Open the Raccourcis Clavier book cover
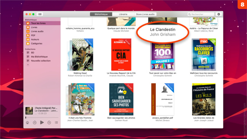The image size is (247, 139). [204, 54]
